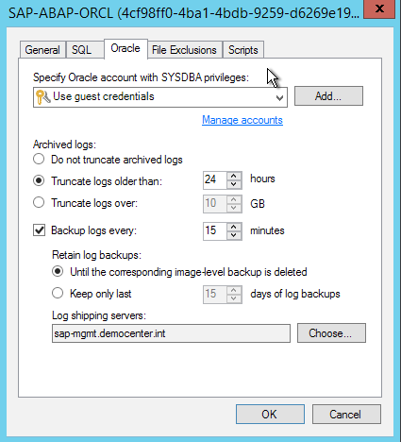Select the Truncate logs over GB option
401x442 pixels.
(39, 202)
